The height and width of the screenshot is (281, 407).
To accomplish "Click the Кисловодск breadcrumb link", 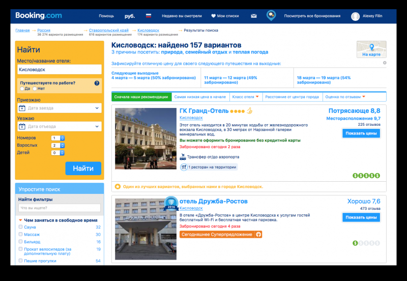I will click(148, 30).
